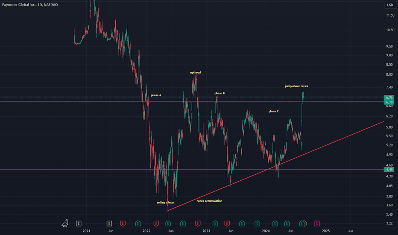Open the gray earnings marker above Jun 2021
This screenshot has width=398, height=235.
point(109,223)
